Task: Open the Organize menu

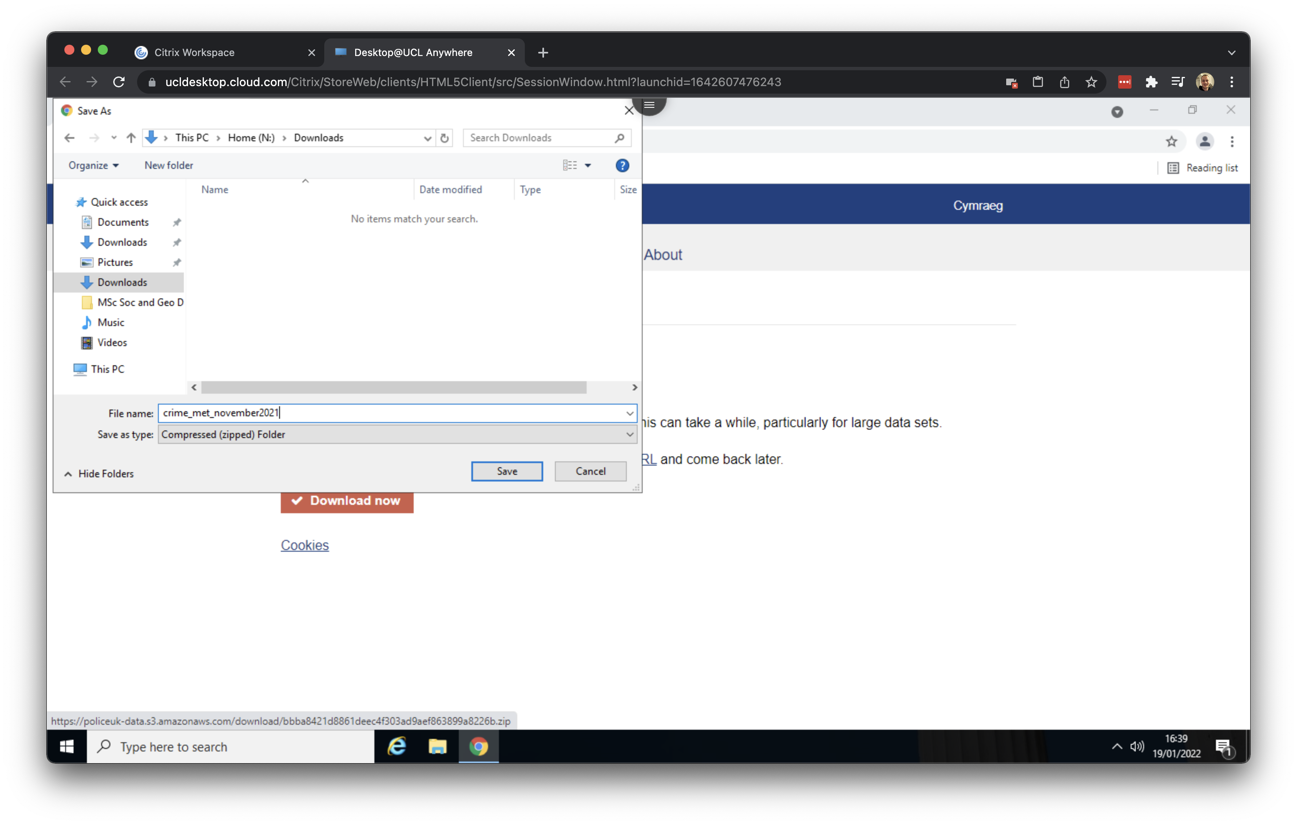Action: 93,166
